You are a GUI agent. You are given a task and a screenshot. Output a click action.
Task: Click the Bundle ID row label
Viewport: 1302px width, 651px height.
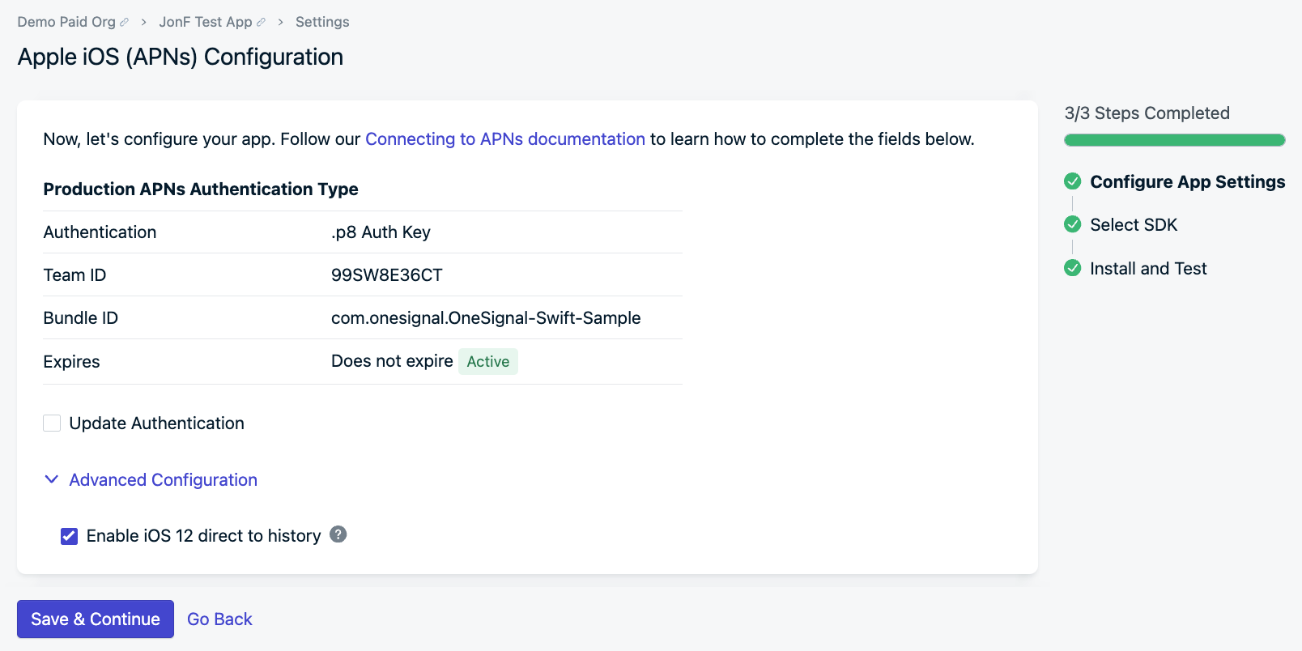pyautogui.click(x=80, y=317)
